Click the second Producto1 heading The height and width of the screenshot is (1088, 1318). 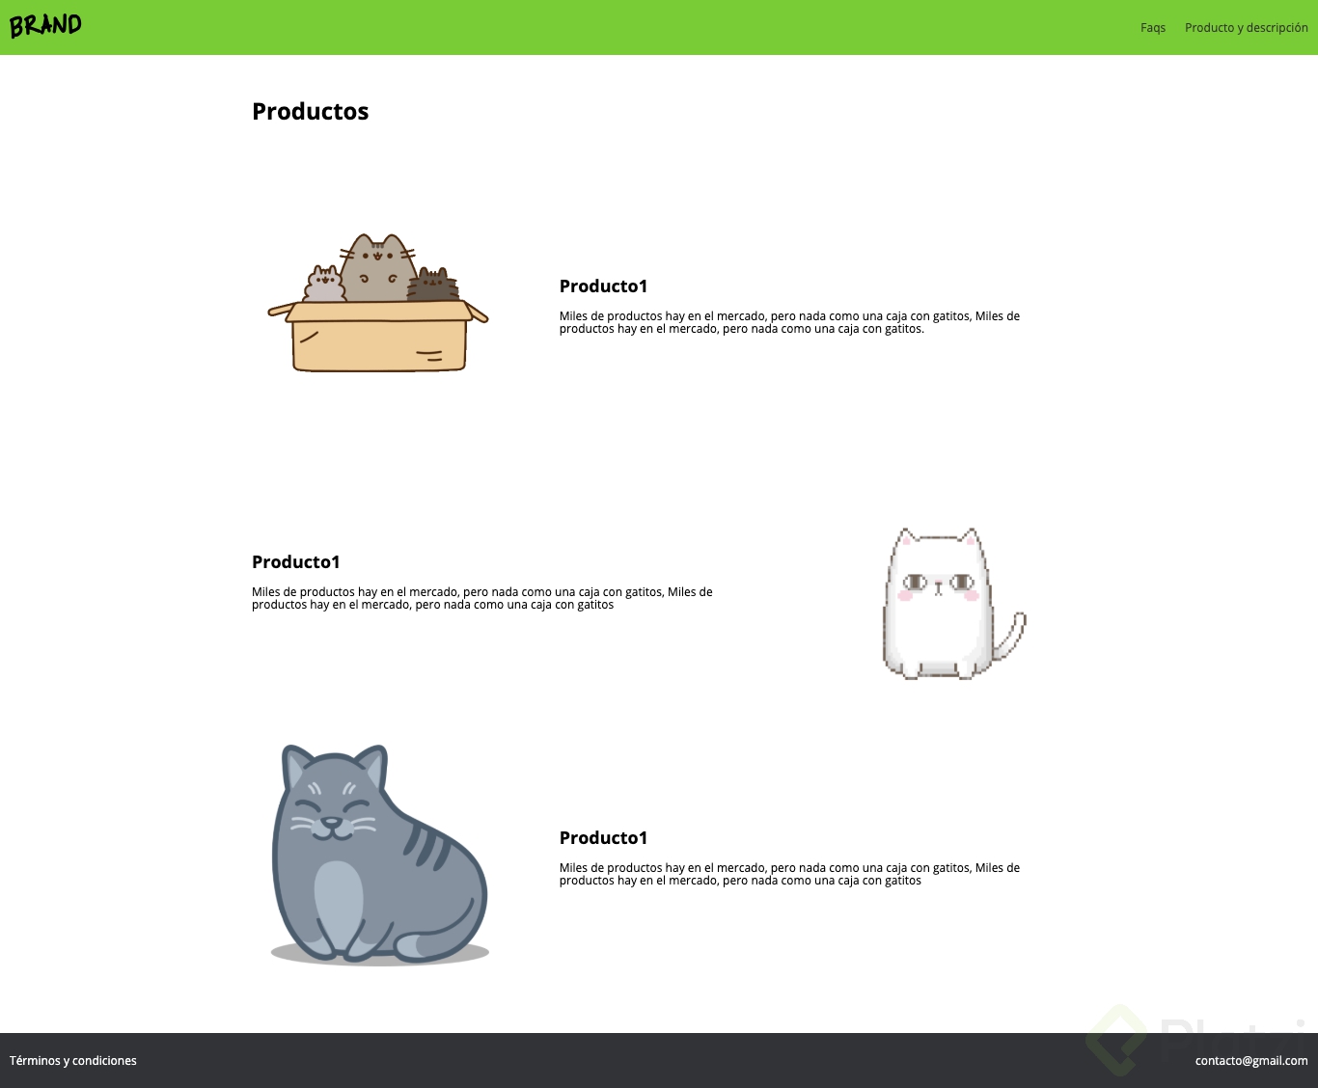click(x=294, y=561)
